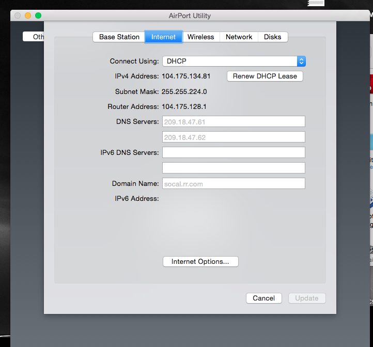This screenshot has width=373, height=347.
Task: Click the Domain Name field
Action: (x=234, y=183)
